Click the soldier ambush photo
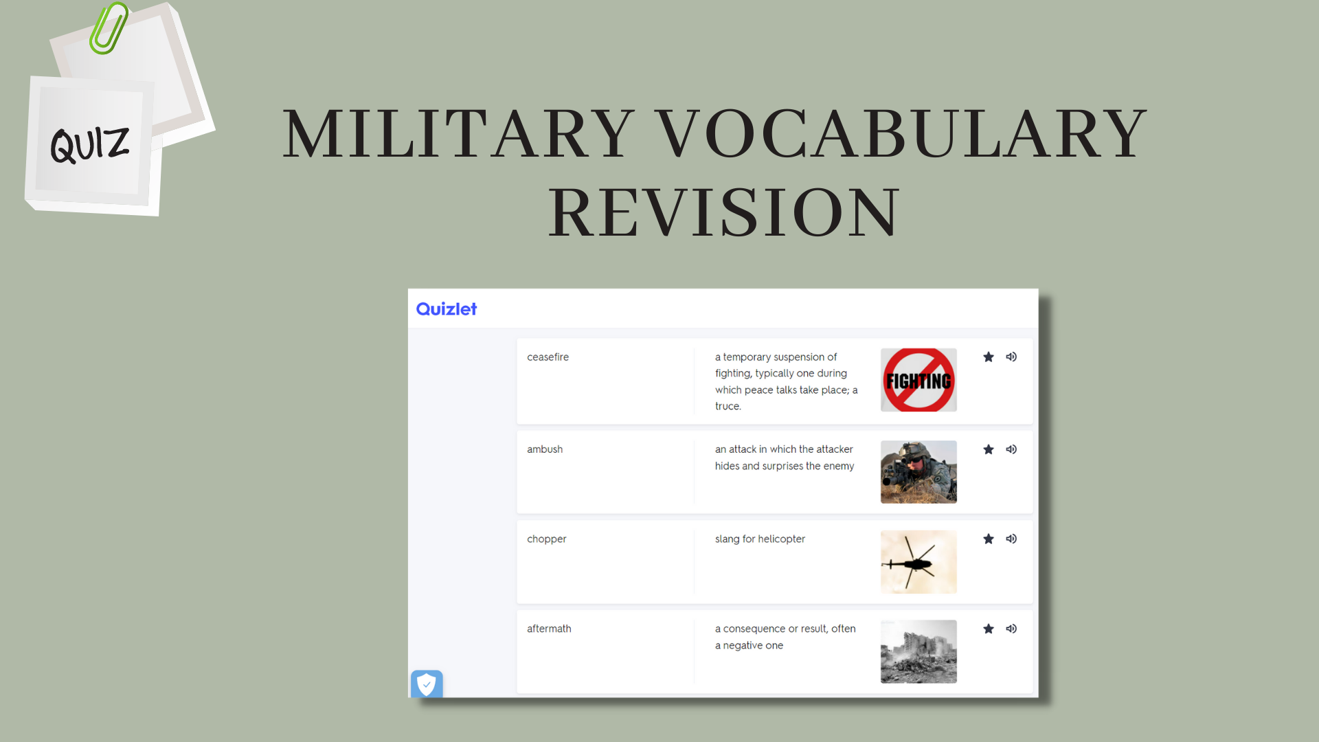Viewport: 1319px width, 742px height. tap(918, 472)
